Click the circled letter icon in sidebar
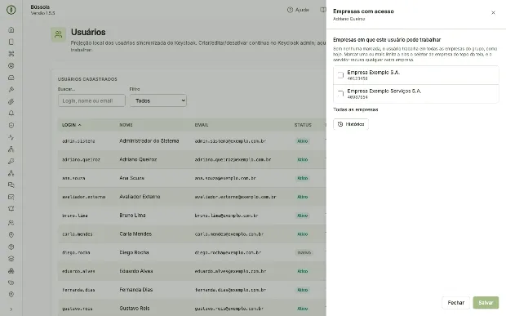 [x=11, y=66]
